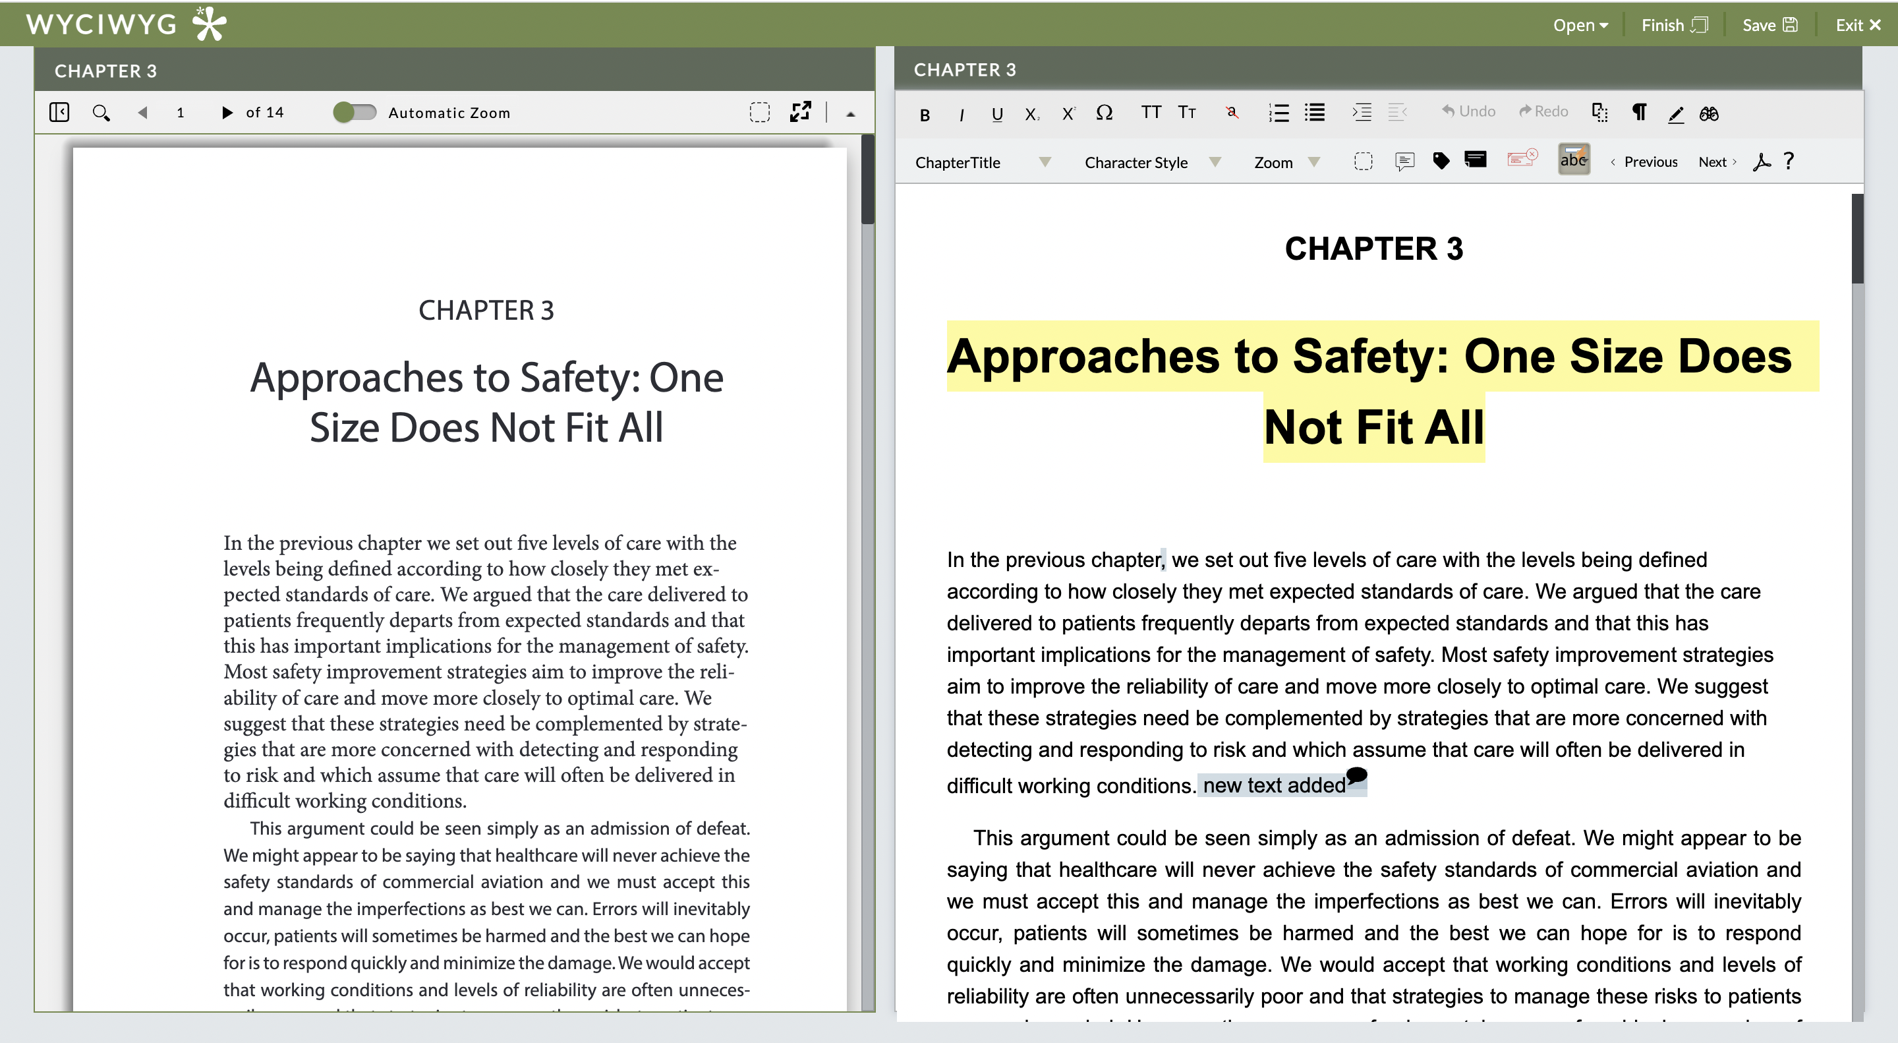Toggle the abc track changes button
Screen dimensions: 1898x1043
1574,159
